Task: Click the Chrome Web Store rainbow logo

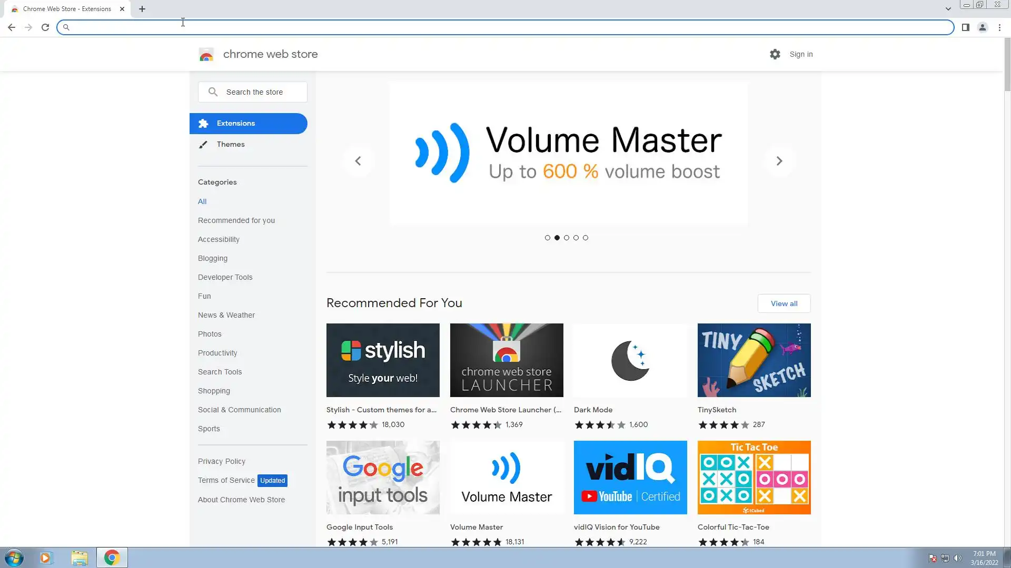Action: pyautogui.click(x=206, y=54)
